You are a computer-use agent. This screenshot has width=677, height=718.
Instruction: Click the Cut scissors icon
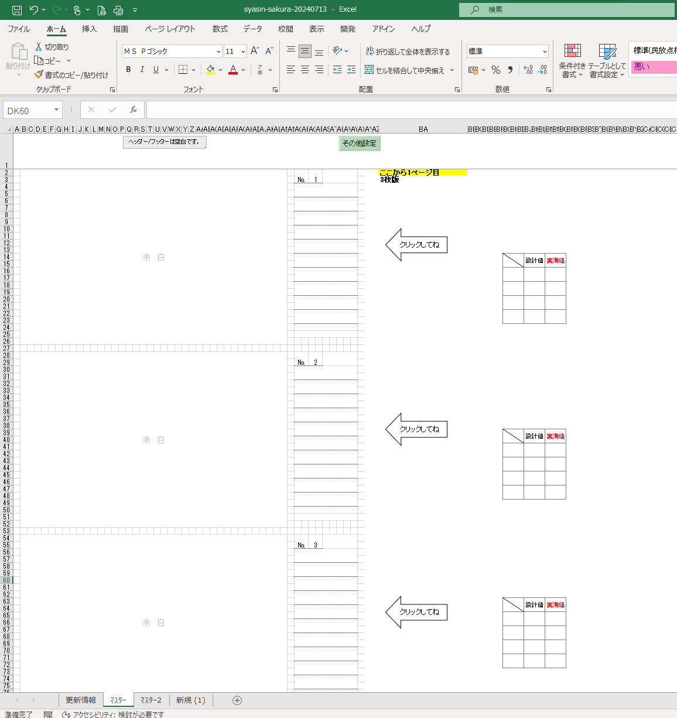[x=39, y=47]
